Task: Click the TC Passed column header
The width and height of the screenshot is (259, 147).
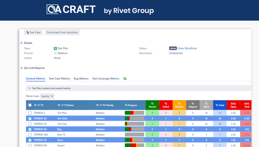Action: [x=152, y=105]
